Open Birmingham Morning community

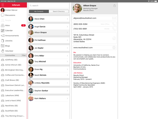pos(13,70)
